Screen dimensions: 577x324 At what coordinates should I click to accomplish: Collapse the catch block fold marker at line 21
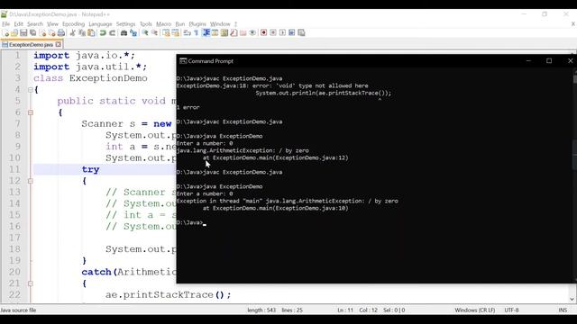pyautogui.click(x=31, y=283)
